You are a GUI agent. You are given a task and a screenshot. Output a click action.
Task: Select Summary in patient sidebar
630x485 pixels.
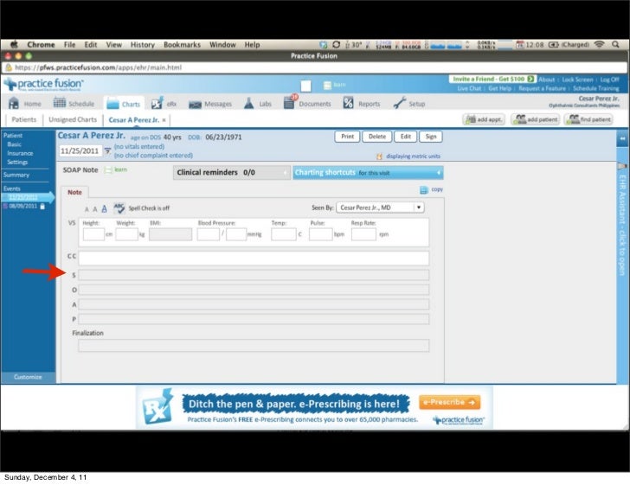click(16, 175)
